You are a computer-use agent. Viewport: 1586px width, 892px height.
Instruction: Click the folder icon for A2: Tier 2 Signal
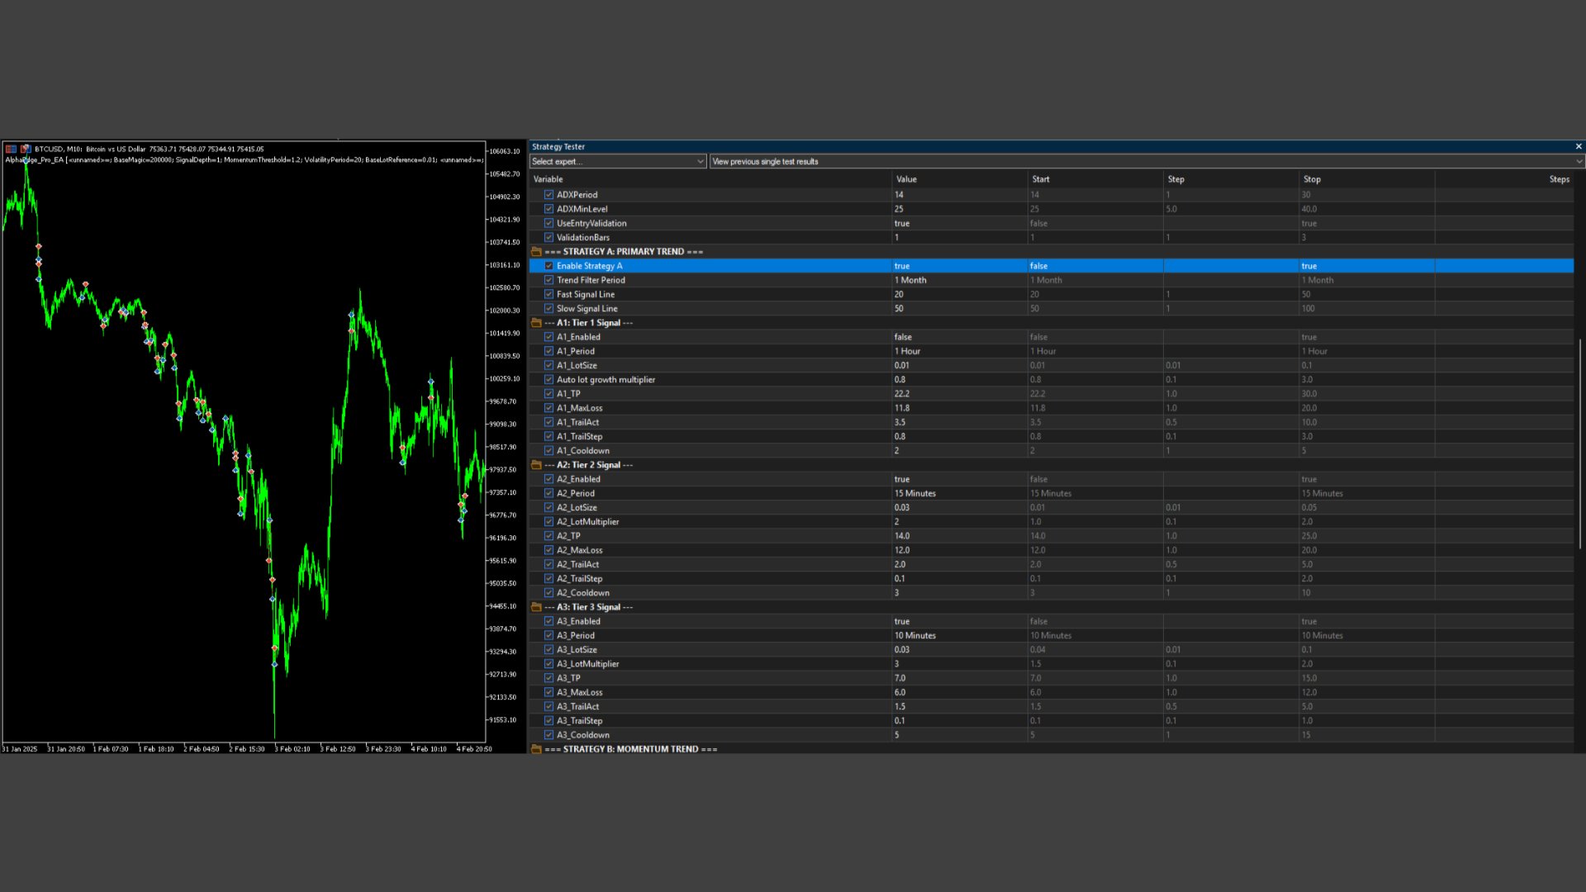(536, 465)
